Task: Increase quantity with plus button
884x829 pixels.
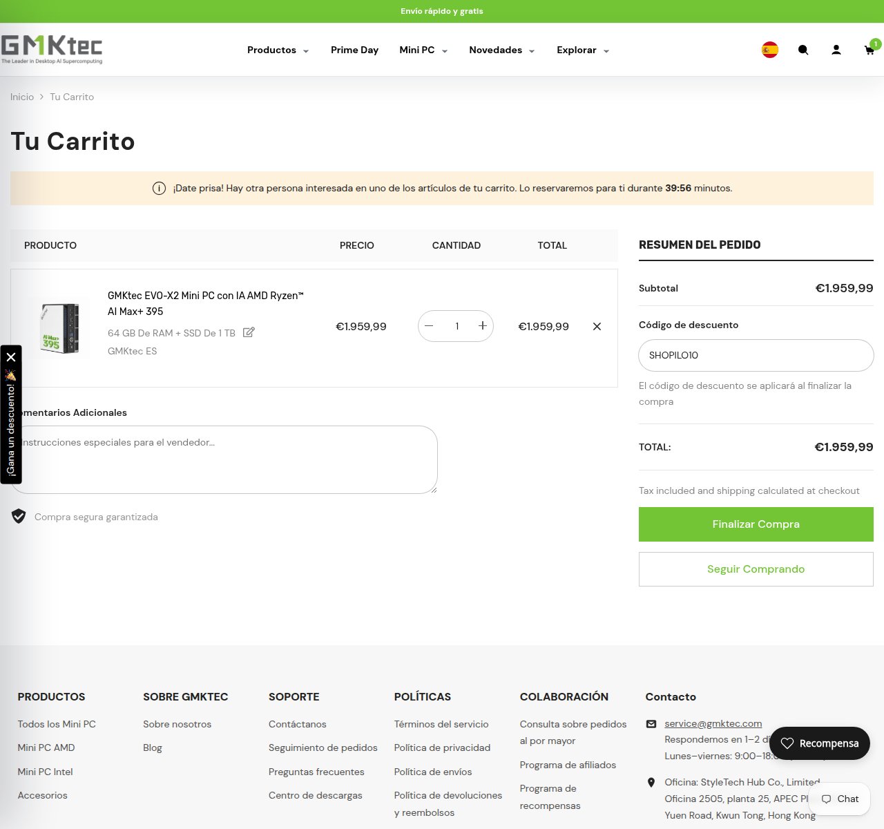Action: click(x=483, y=326)
